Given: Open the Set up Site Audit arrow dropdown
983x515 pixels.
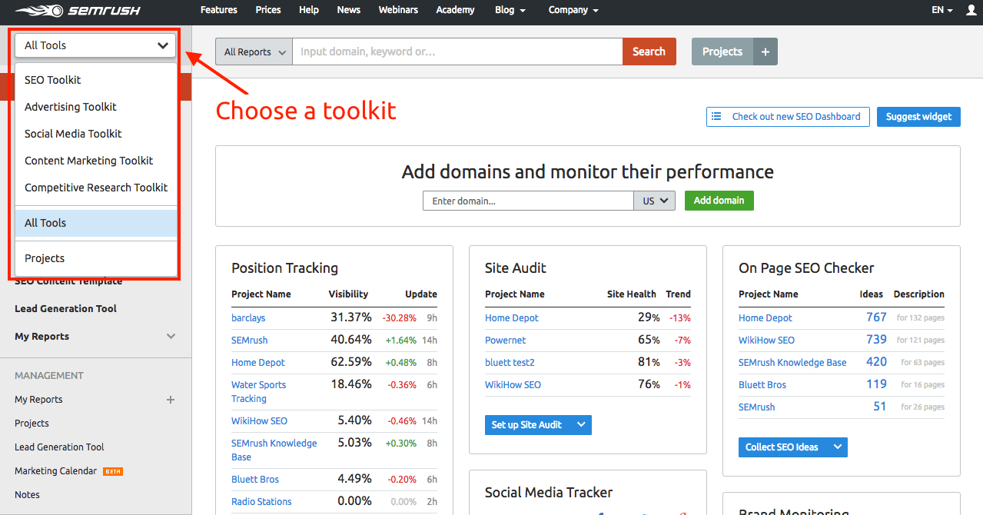Looking at the screenshot, I should coord(581,424).
